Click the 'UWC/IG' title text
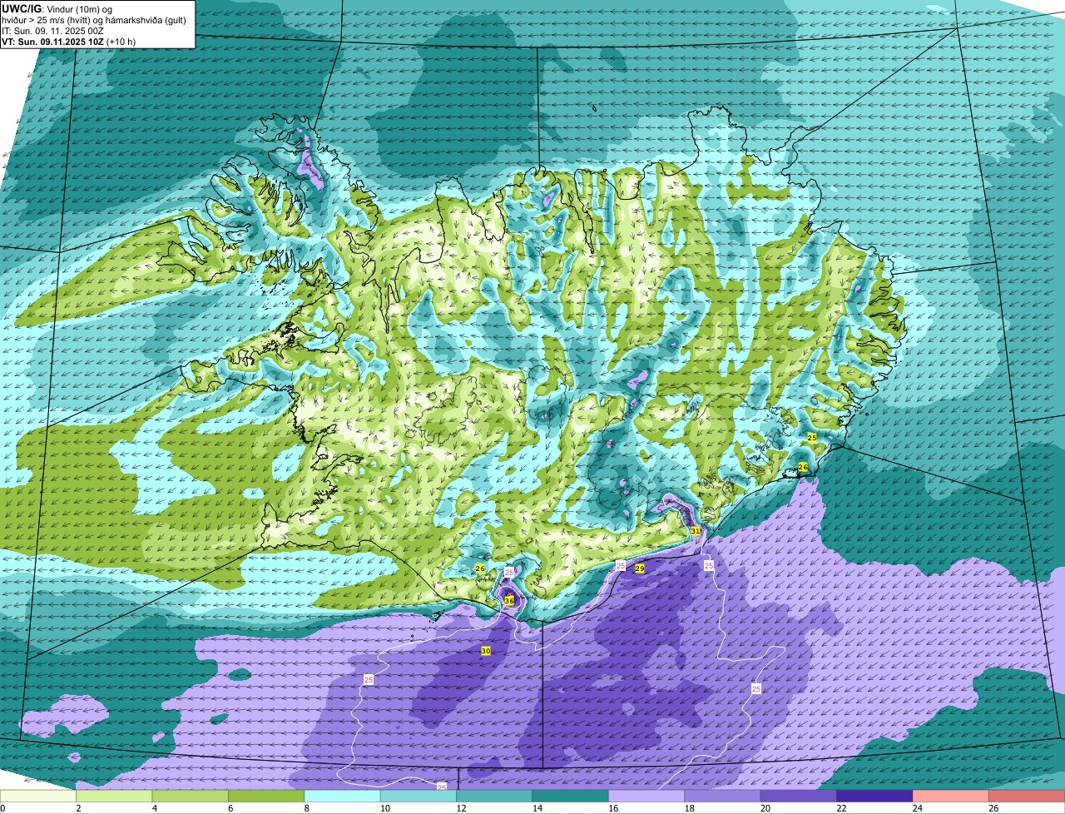1065x814 pixels. tap(20, 8)
